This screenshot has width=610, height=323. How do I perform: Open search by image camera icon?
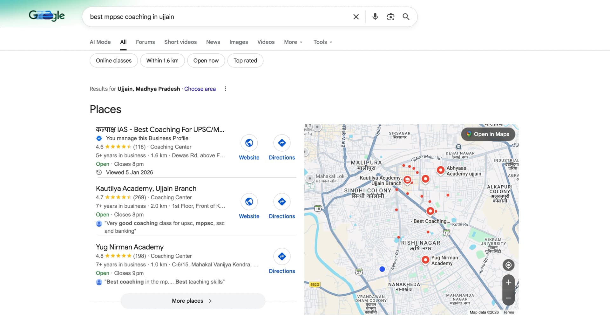coord(391,17)
